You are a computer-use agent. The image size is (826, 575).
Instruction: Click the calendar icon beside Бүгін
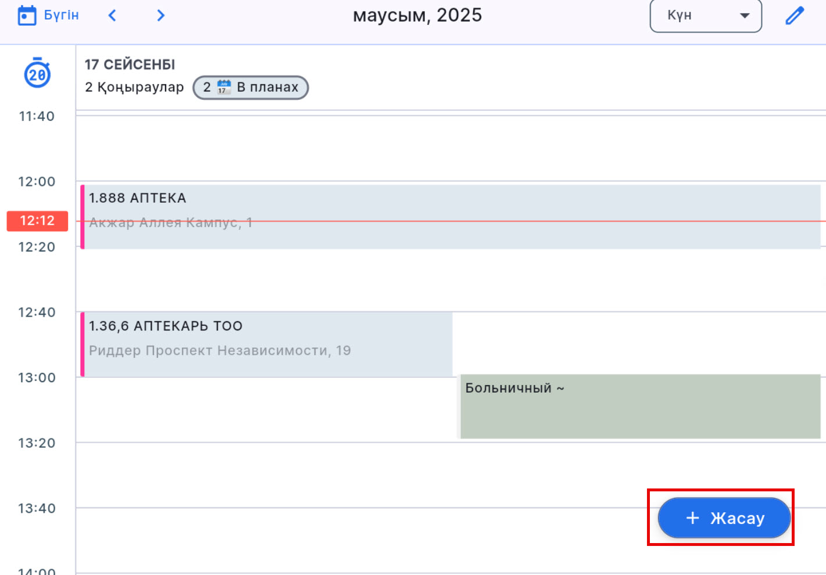pyautogui.click(x=27, y=16)
